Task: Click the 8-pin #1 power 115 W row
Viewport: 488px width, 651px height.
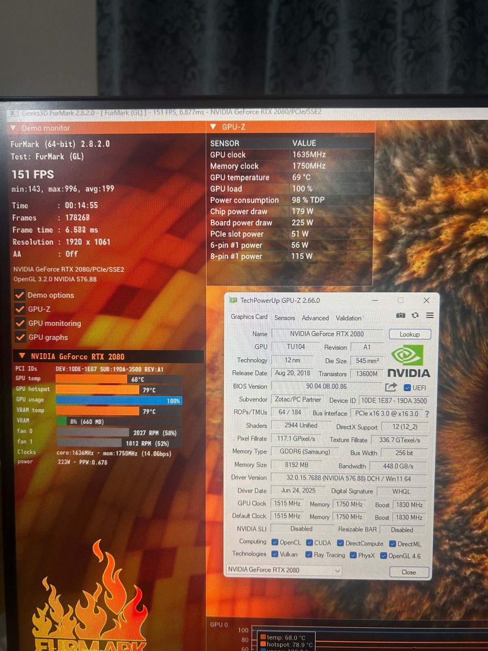Action: [291, 256]
